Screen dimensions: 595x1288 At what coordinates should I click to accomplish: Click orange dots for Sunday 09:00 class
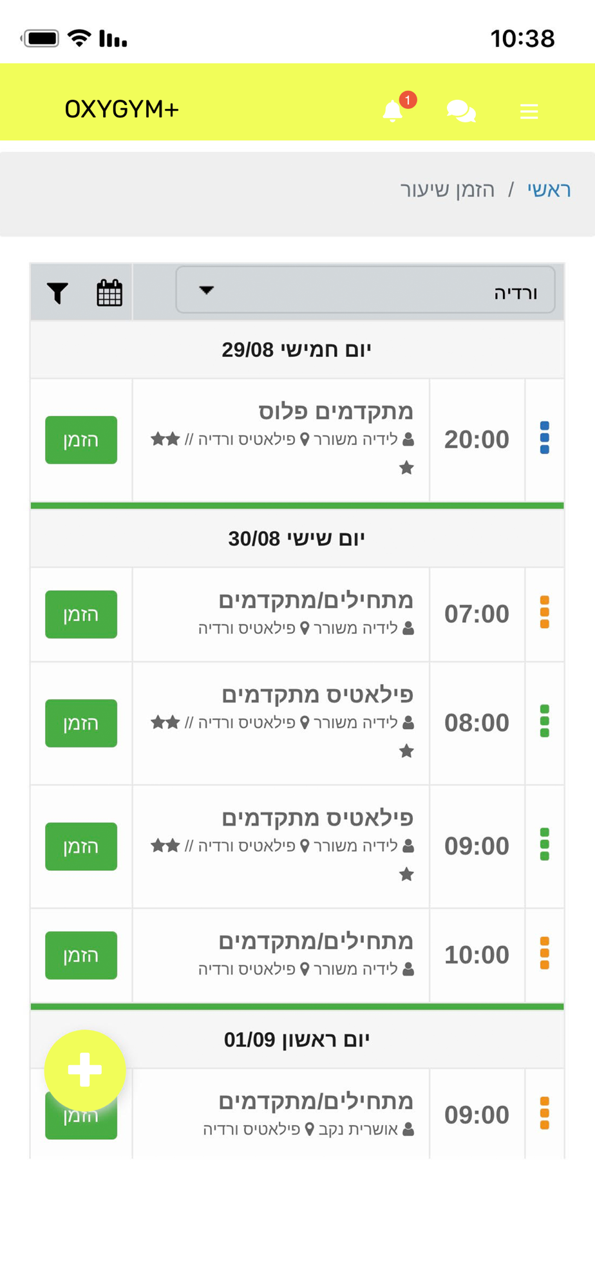coord(545,1113)
